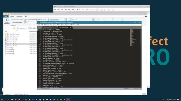Select Крупные значки view in Explorer
The width and height of the screenshot is (181, 101).
coord(41,19)
